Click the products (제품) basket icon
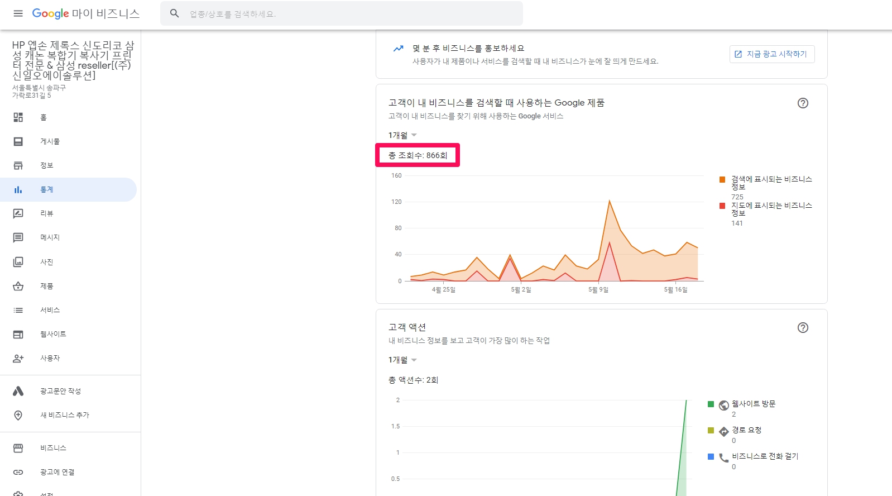892x496 pixels. 18,286
